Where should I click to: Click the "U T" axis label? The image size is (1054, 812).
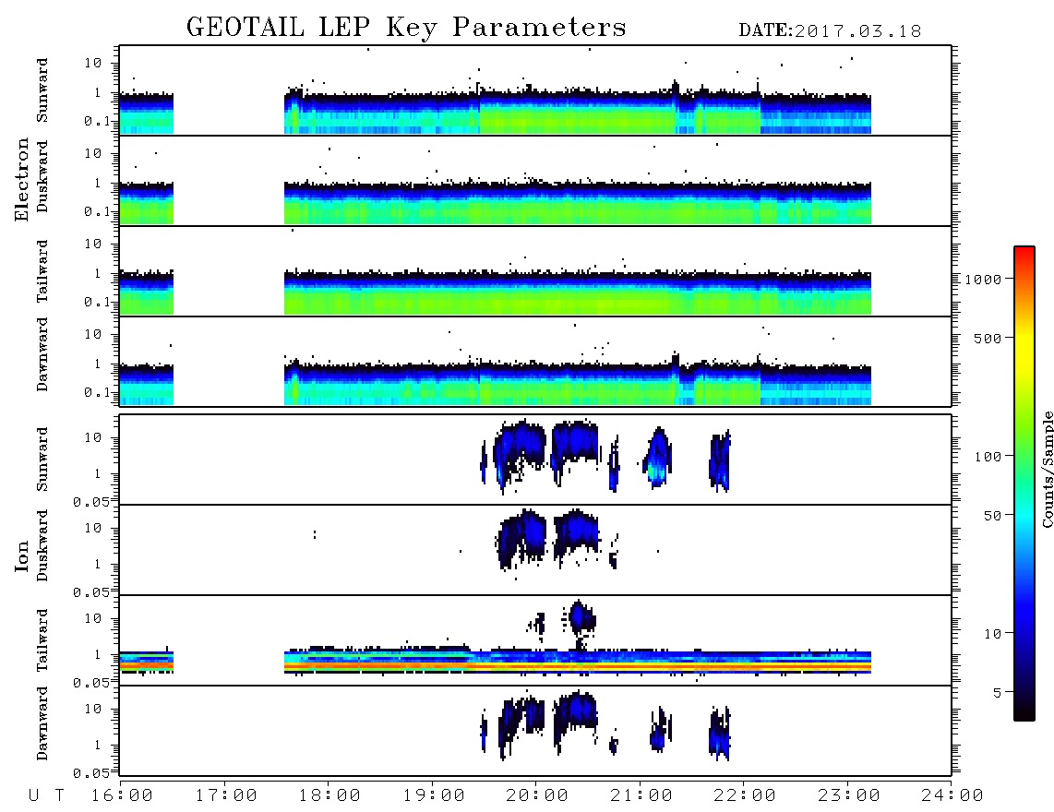[x=46, y=795]
